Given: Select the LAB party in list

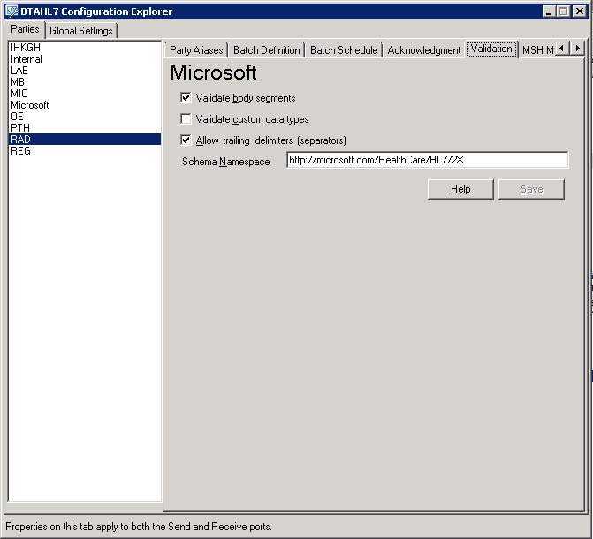Looking at the screenshot, I should 85,71.
